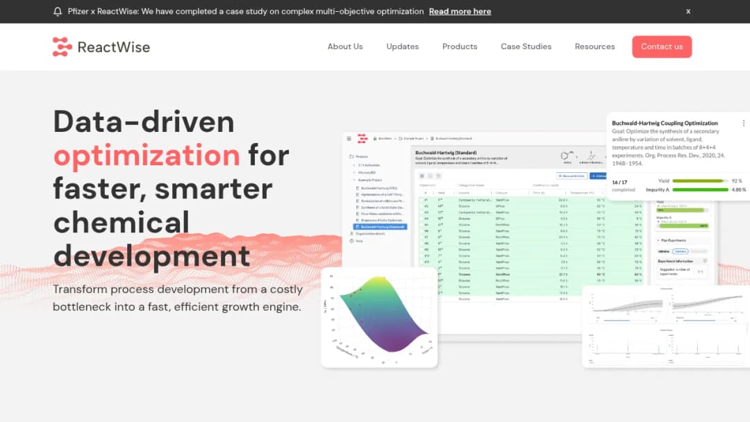750x422 pixels.
Task: Open the Updates menu item
Action: [x=402, y=47]
